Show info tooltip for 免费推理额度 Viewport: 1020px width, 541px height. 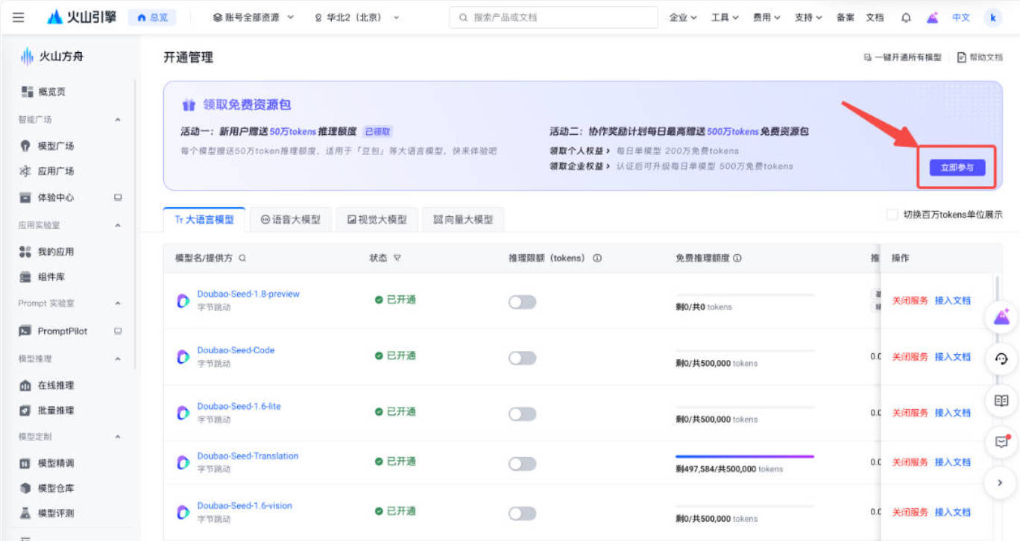coord(737,258)
